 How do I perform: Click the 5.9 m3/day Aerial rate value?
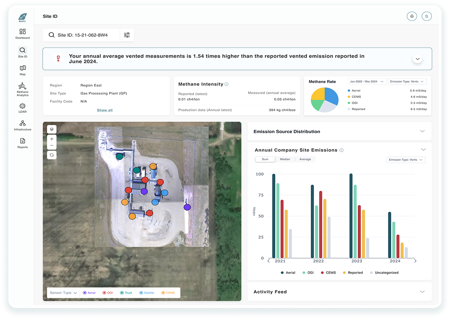(x=418, y=91)
